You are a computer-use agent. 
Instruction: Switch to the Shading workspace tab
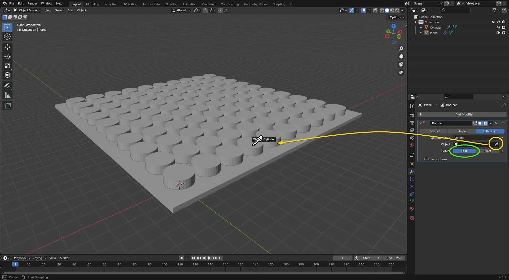(x=171, y=4)
